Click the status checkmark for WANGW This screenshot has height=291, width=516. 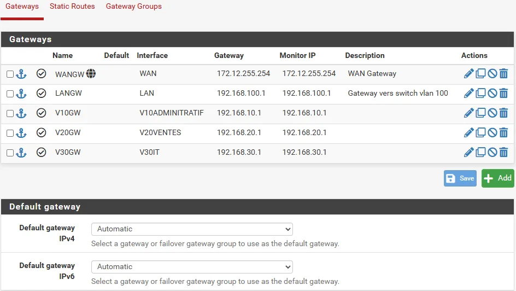[x=41, y=73]
